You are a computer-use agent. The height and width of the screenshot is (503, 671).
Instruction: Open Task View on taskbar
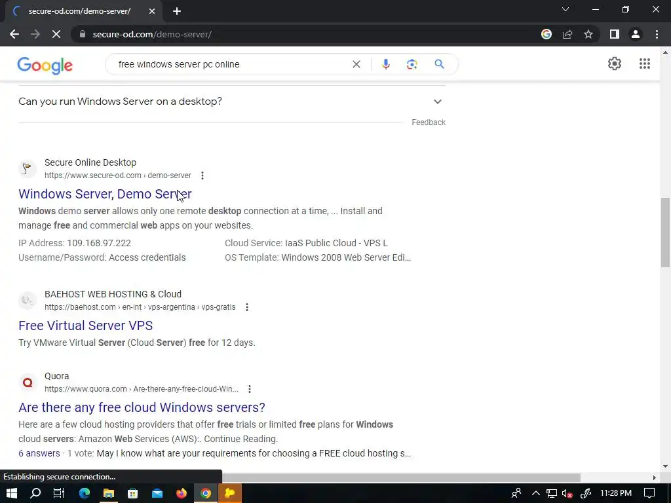pyautogui.click(x=59, y=493)
